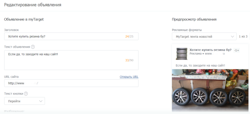250x114 pixels.
Task: Focus the Текст объявления text area
Action: 71,60
